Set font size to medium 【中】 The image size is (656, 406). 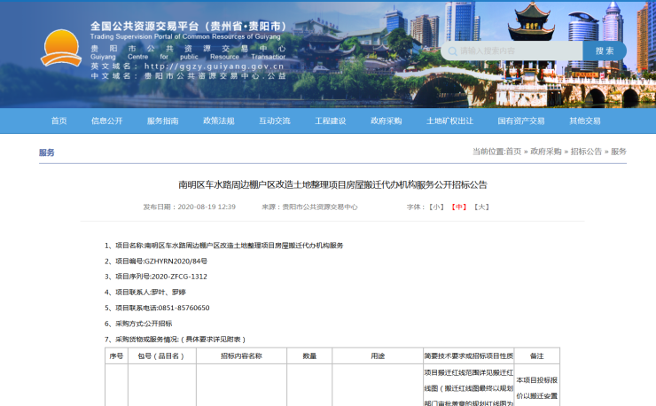[458, 207]
